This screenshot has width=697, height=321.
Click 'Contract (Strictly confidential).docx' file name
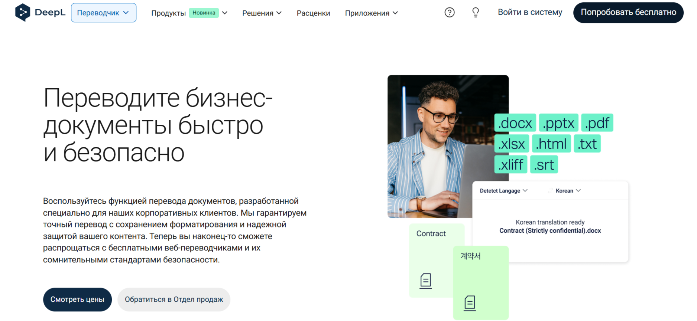click(x=550, y=231)
